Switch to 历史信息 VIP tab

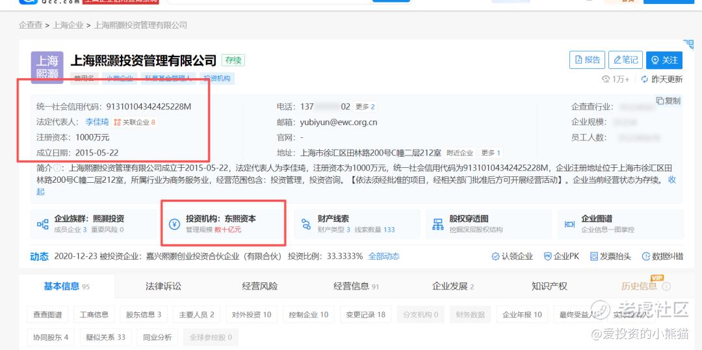point(645,286)
